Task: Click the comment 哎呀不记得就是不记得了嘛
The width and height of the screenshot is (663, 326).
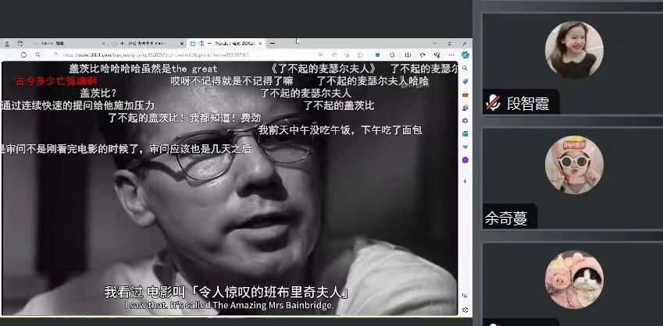Action: 232,80
